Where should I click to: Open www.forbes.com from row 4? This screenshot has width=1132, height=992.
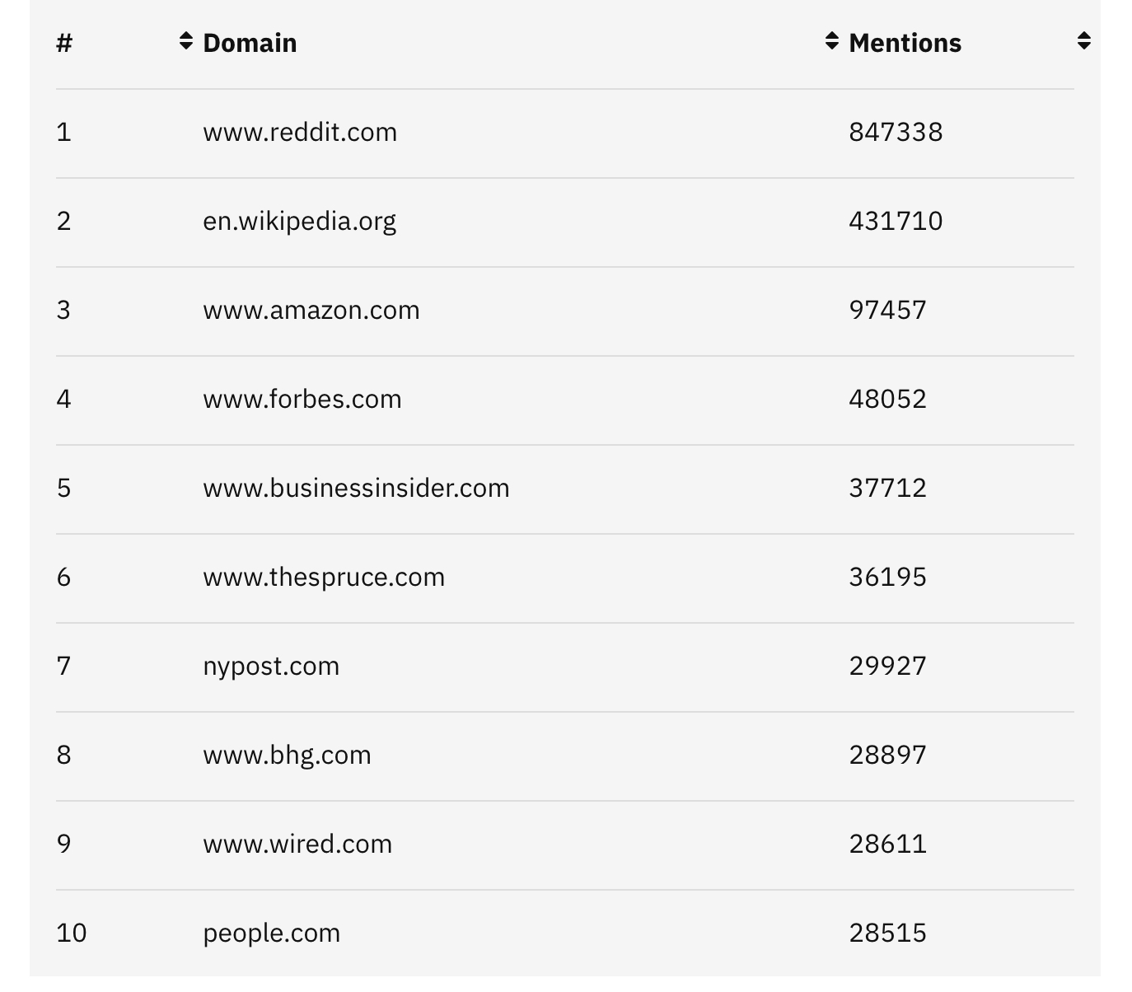pyautogui.click(x=302, y=399)
